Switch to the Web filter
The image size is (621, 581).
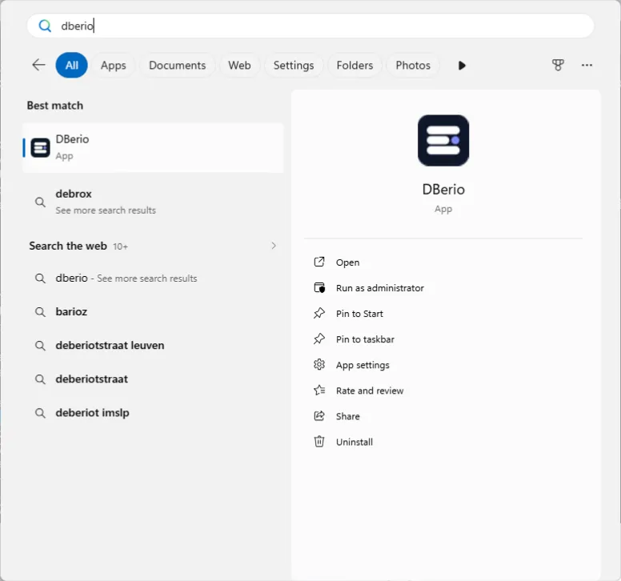click(x=239, y=65)
